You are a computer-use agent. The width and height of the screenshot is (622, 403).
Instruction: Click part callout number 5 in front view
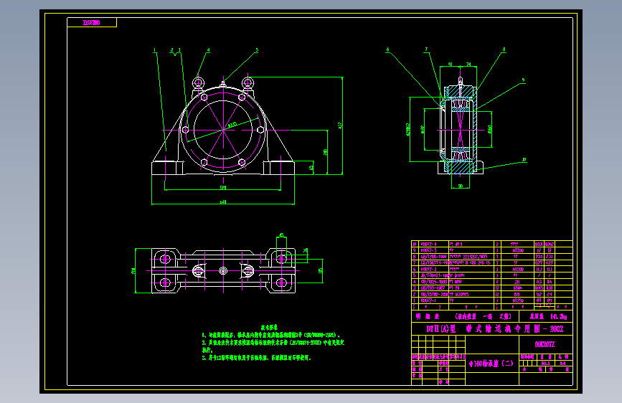coord(257,50)
